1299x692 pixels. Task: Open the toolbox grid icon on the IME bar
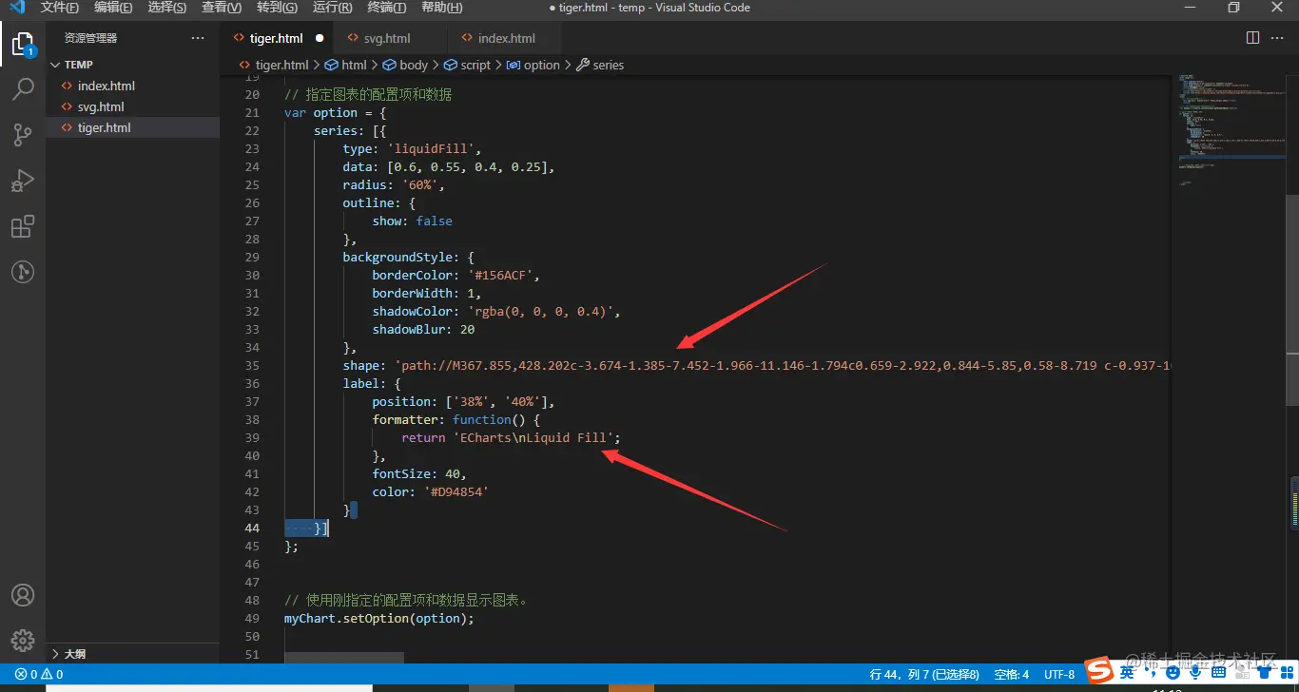click(1285, 673)
